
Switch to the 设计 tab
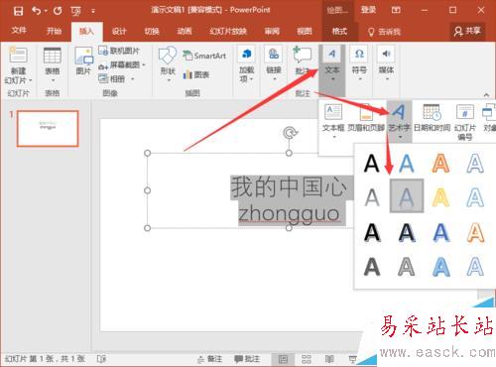pos(119,32)
